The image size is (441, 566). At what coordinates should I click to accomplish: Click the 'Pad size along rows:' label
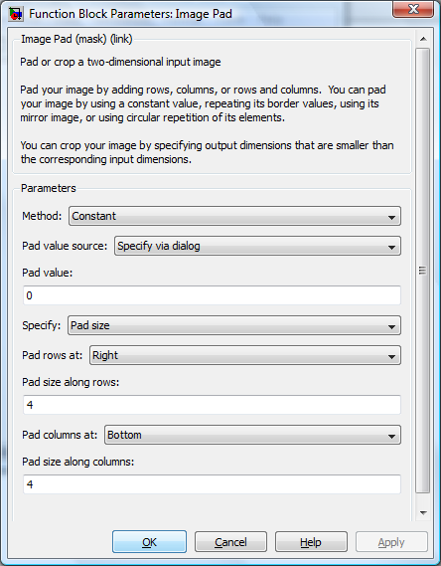click(71, 382)
